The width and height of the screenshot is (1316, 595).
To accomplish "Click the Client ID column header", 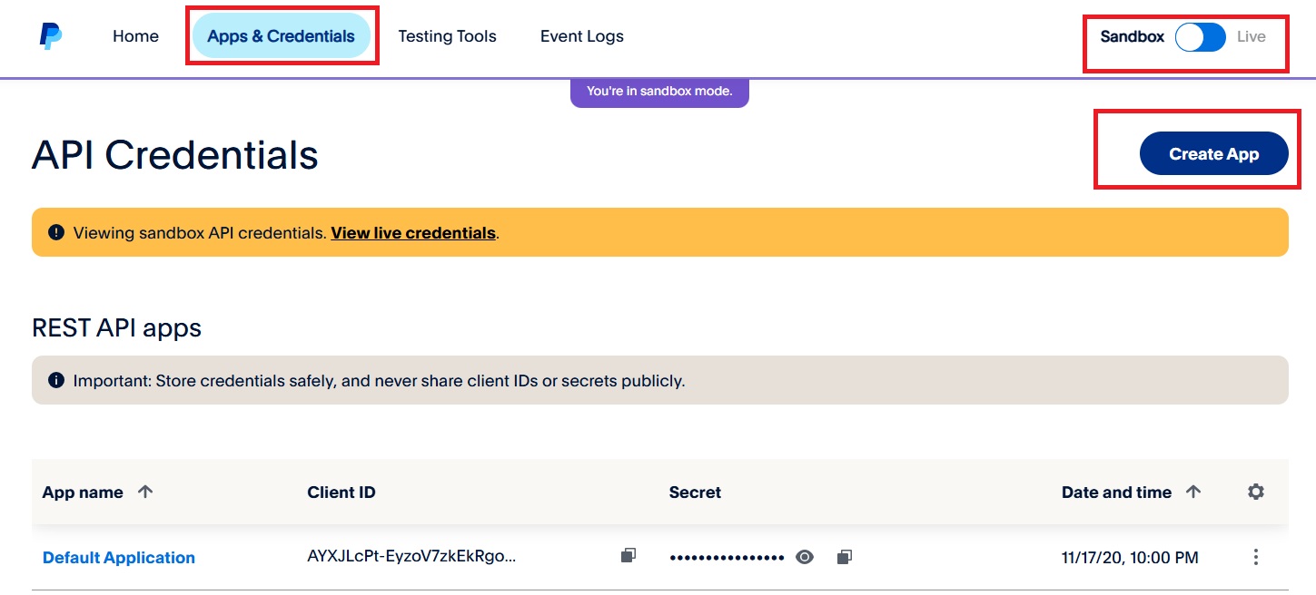I will click(341, 493).
